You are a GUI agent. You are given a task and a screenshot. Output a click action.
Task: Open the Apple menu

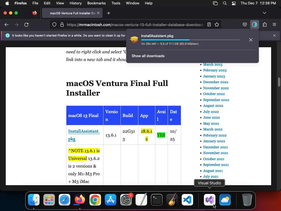click(7, 3)
